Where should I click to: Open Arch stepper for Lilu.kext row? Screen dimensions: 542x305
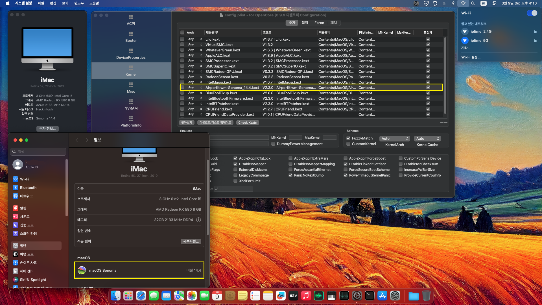[x=201, y=39]
